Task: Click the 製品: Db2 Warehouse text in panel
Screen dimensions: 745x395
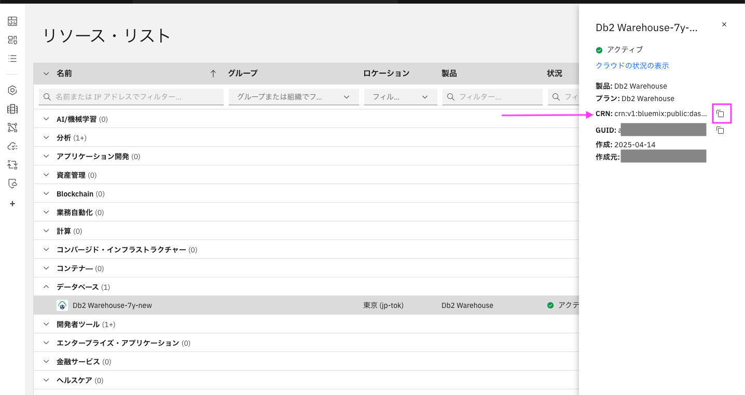Action: click(631, 86)
